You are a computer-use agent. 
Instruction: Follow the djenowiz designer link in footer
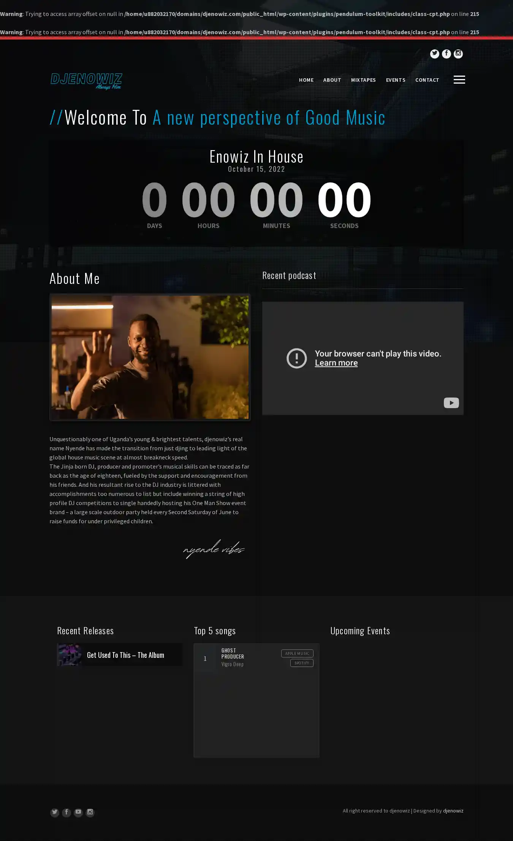(x=453, y=811)
